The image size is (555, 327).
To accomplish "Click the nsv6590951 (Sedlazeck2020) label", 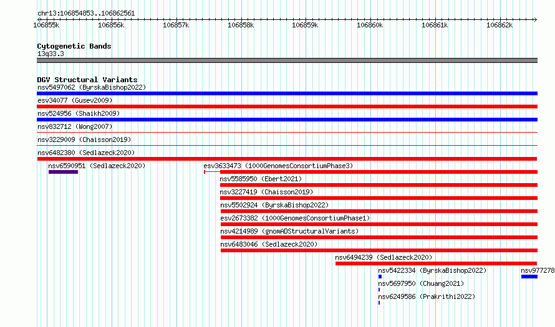I will coord(97,166).
